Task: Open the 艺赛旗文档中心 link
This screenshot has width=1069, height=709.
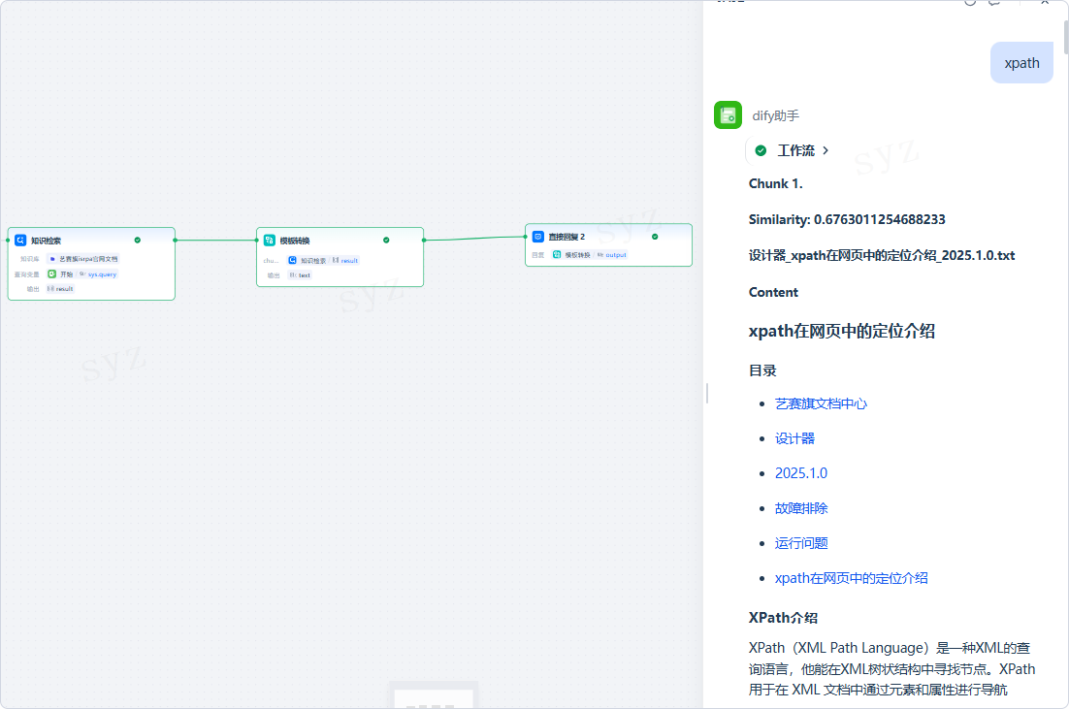Action: tap(821, 403)
